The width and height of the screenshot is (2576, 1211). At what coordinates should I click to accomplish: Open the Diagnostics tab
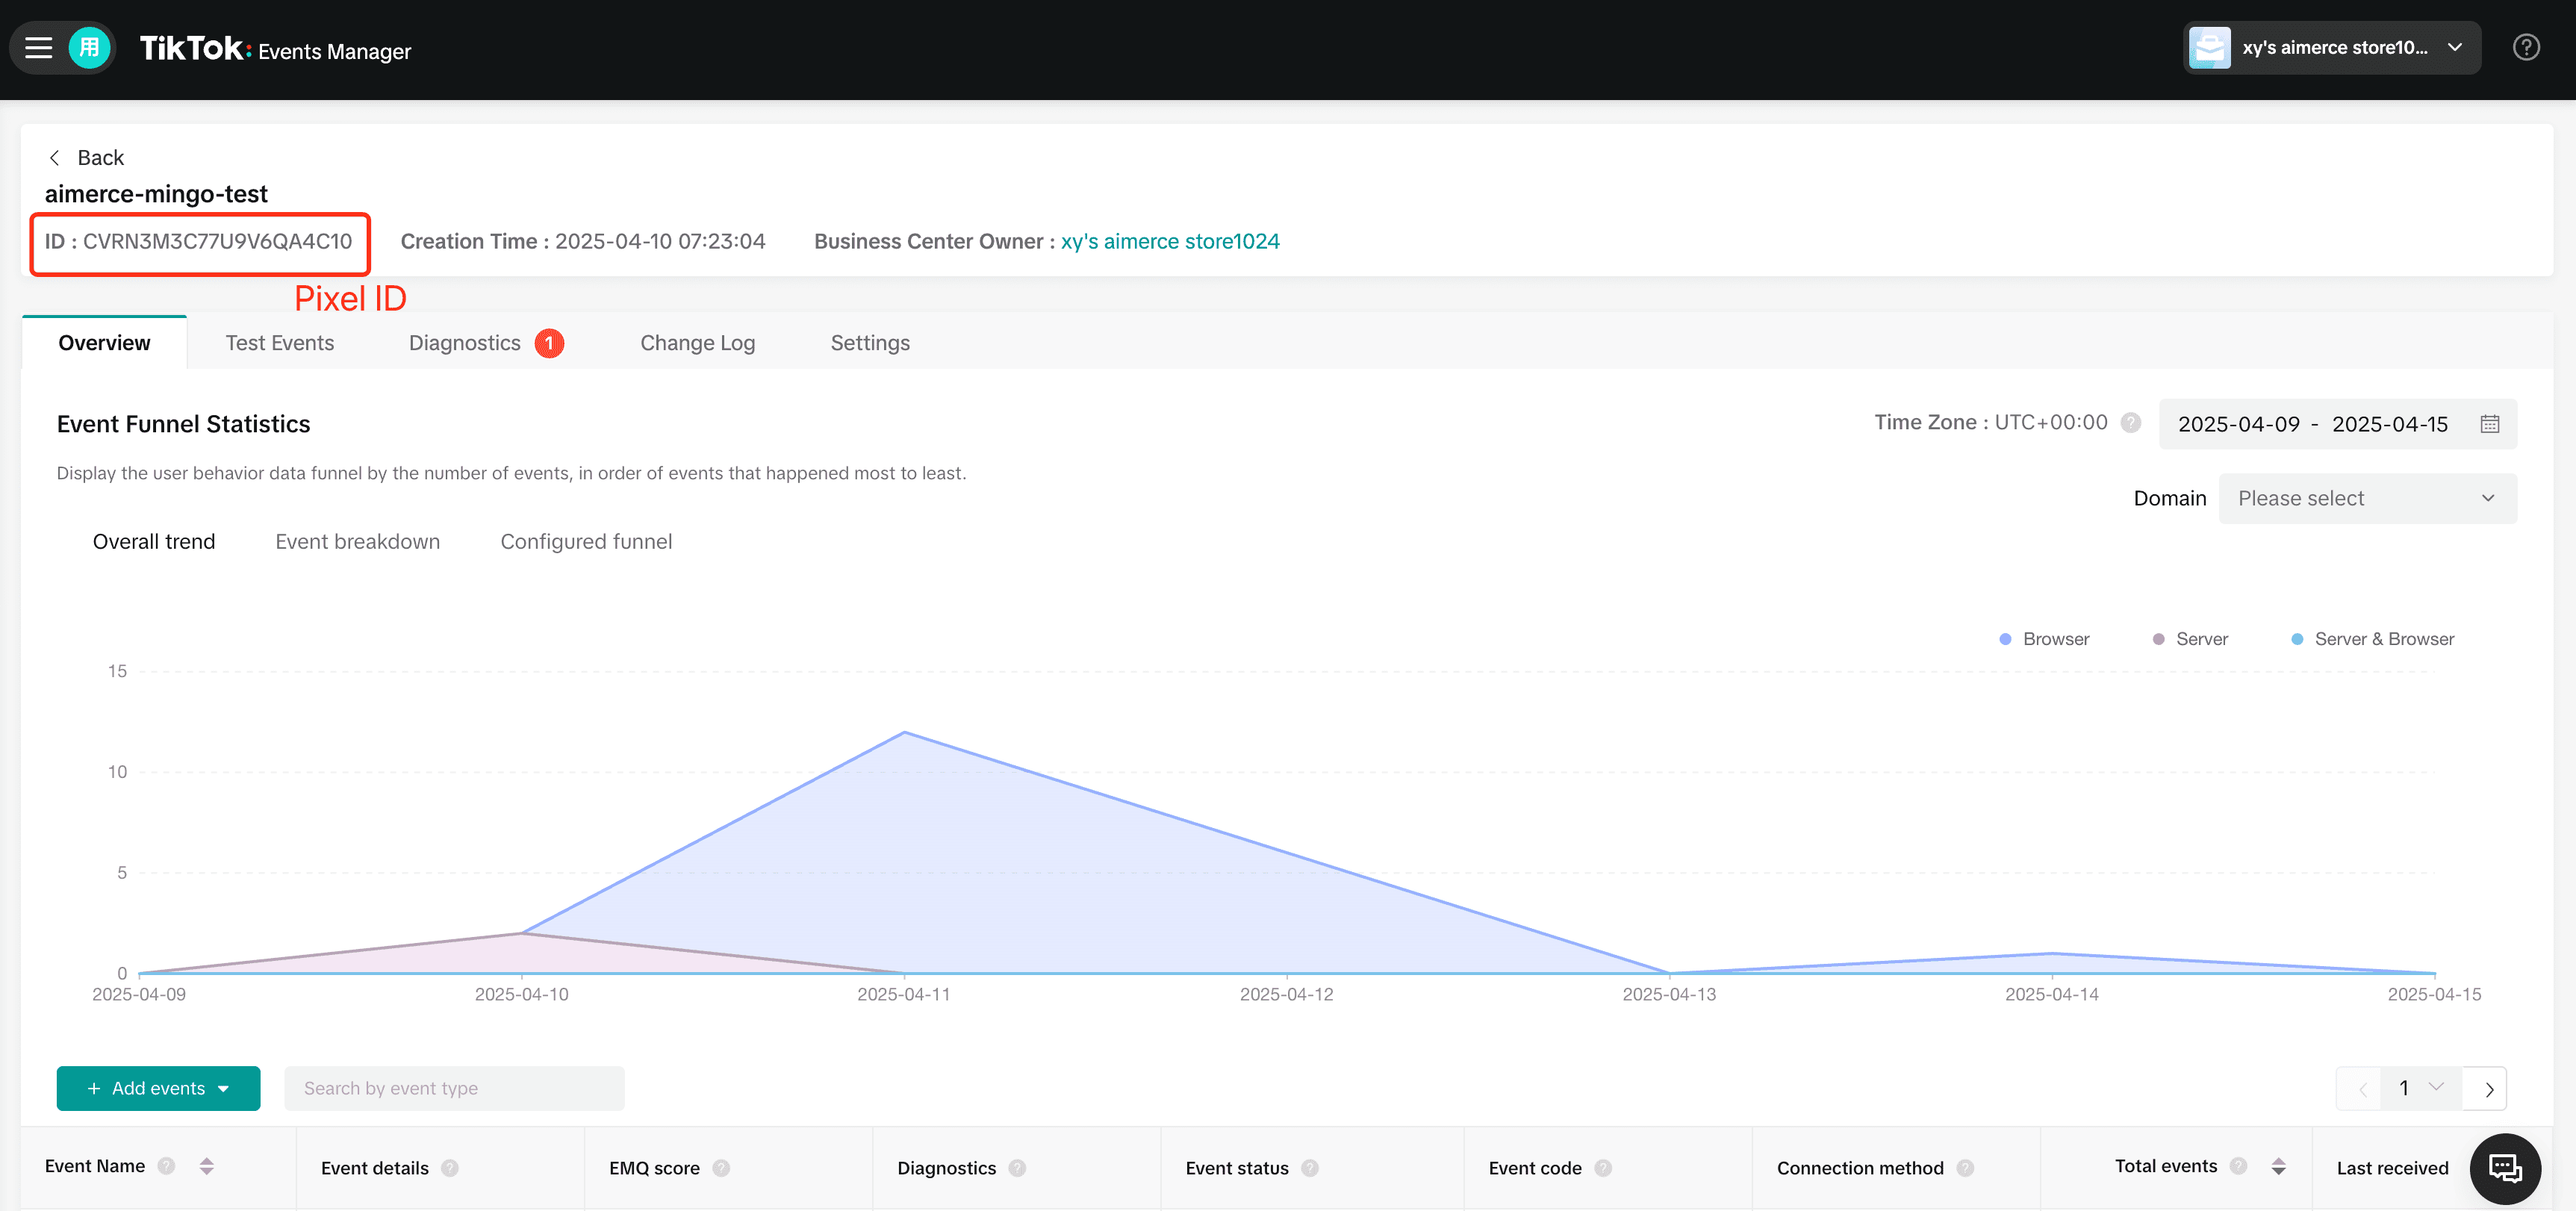point(465,343)
